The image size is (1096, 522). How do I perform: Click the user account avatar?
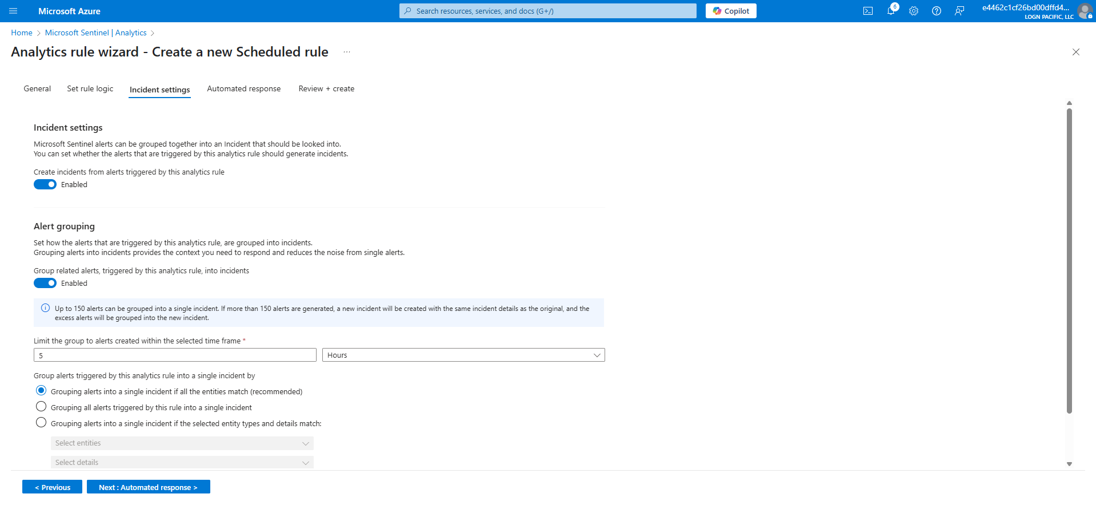pos(1084,11)
